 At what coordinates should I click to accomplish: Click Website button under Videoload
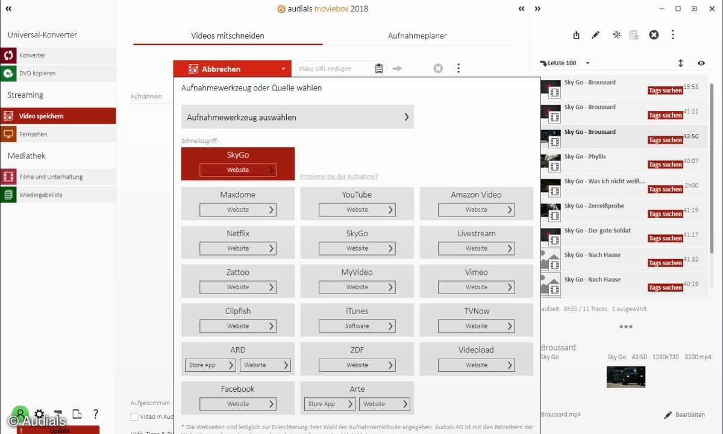coord(477,365)
